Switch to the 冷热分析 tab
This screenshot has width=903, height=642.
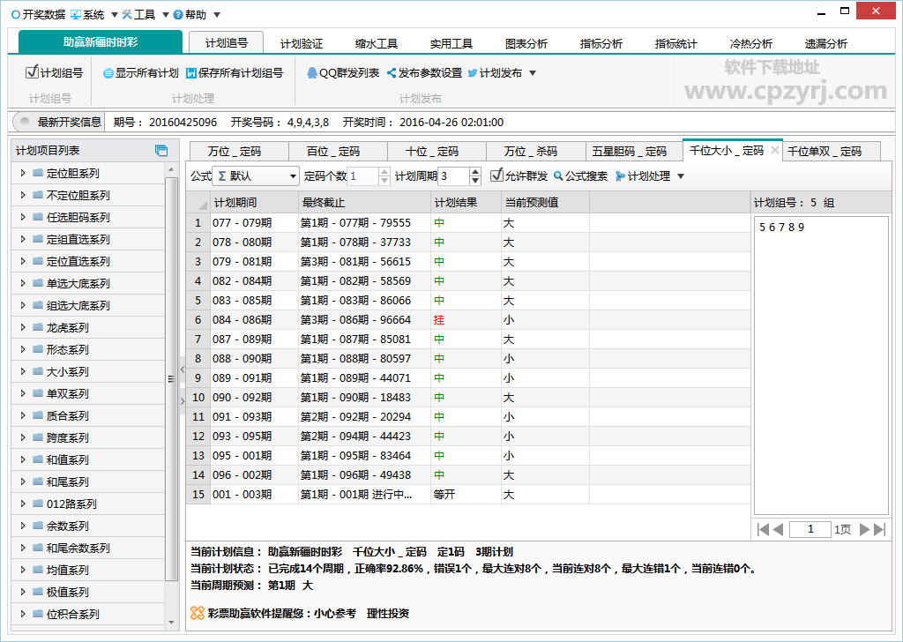tap(750, 44)
